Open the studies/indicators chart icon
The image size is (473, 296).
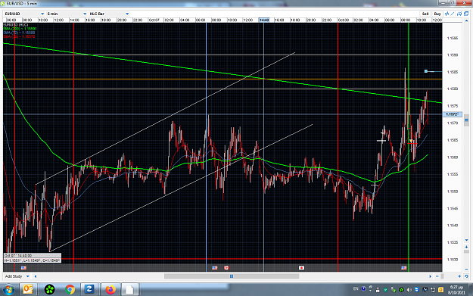pos(447,14)
